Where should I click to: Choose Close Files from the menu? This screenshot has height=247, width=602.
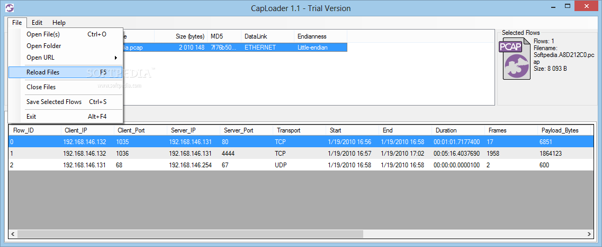click(65, 87)
